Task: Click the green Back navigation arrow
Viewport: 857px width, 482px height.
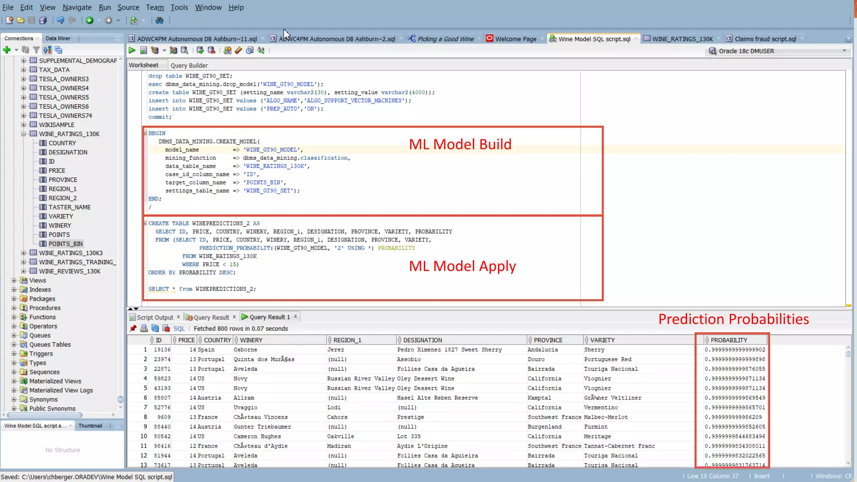Action: [x=90, y=20]
